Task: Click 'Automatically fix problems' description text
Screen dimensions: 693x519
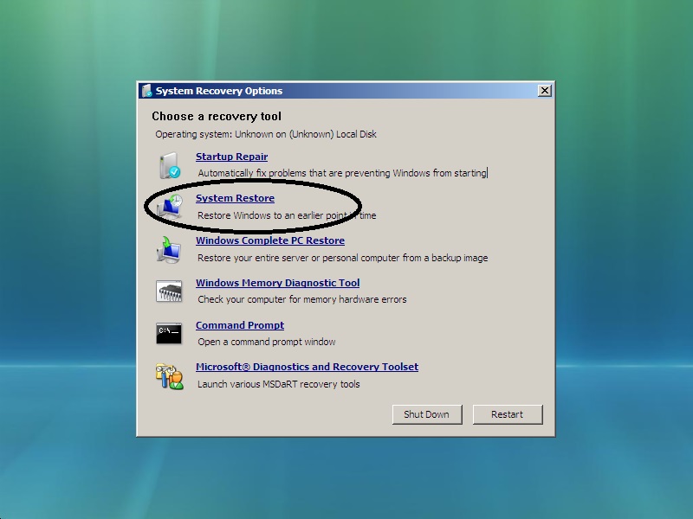Action: pyautogui.click(x=342, y=173)
